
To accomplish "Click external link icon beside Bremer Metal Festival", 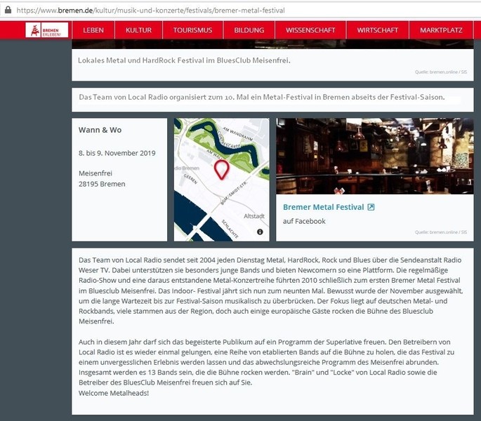I will click(371, 207).
